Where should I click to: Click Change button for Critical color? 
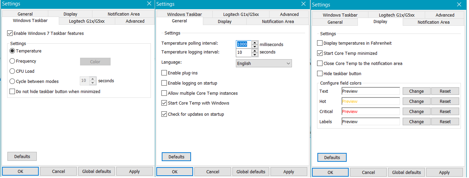(x=417, y=111)
